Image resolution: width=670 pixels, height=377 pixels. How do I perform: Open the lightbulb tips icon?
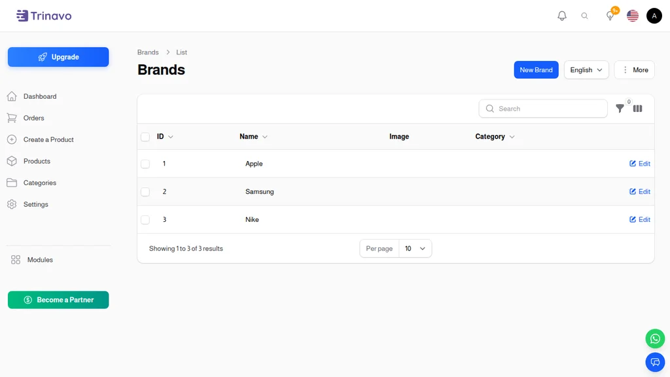tap(610, 16)
